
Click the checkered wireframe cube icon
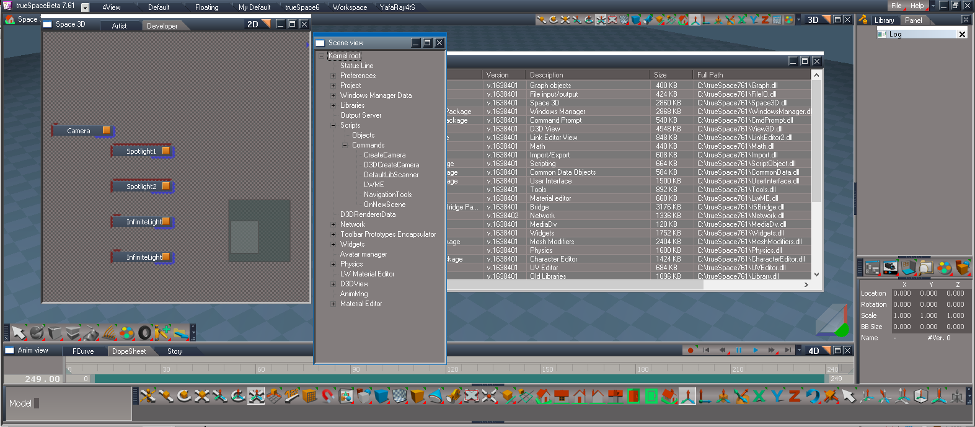400,395
